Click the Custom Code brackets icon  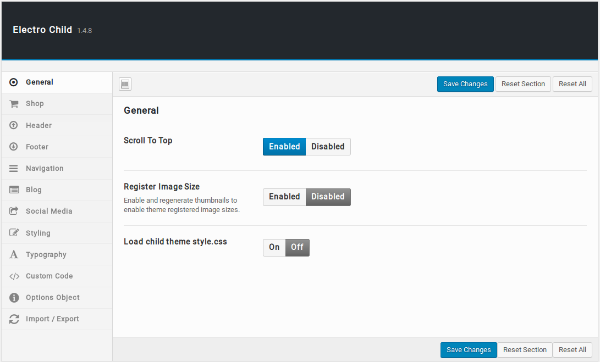[x=14, y=276]
